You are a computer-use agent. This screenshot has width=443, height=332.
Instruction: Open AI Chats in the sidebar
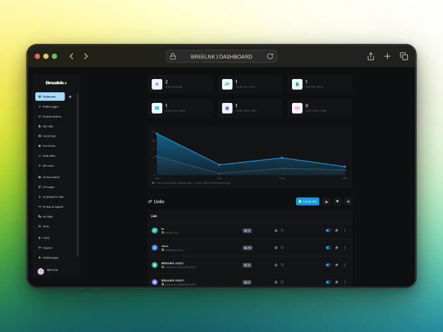[45, 216]
